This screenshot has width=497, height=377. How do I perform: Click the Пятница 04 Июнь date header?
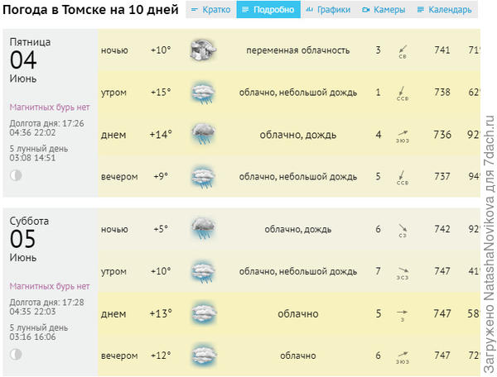click(x=29, y=60)
